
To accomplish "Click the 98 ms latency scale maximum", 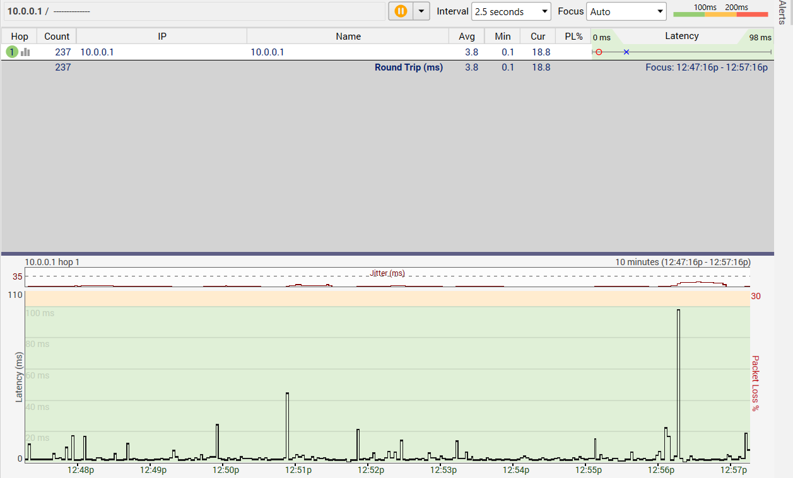I will tap(760, 37).
